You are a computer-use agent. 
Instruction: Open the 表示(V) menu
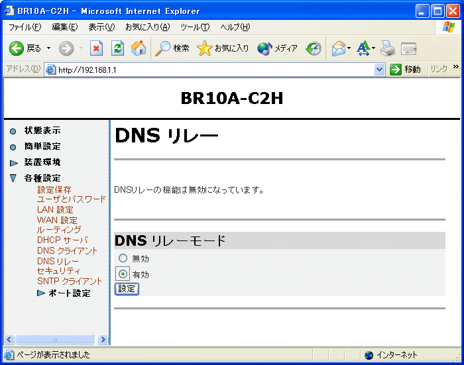[101, 27]
